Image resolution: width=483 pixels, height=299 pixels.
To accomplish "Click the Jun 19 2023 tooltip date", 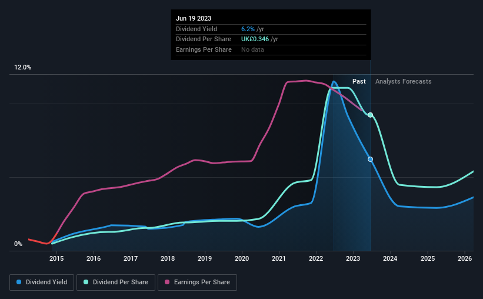I will tap(194, 18).
